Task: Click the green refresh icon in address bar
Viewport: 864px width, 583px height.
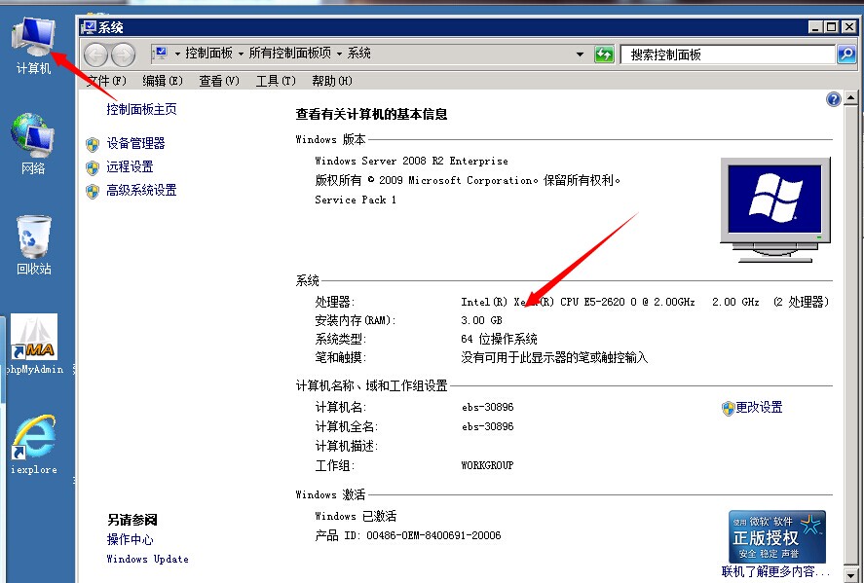Action: pos(604,54)
